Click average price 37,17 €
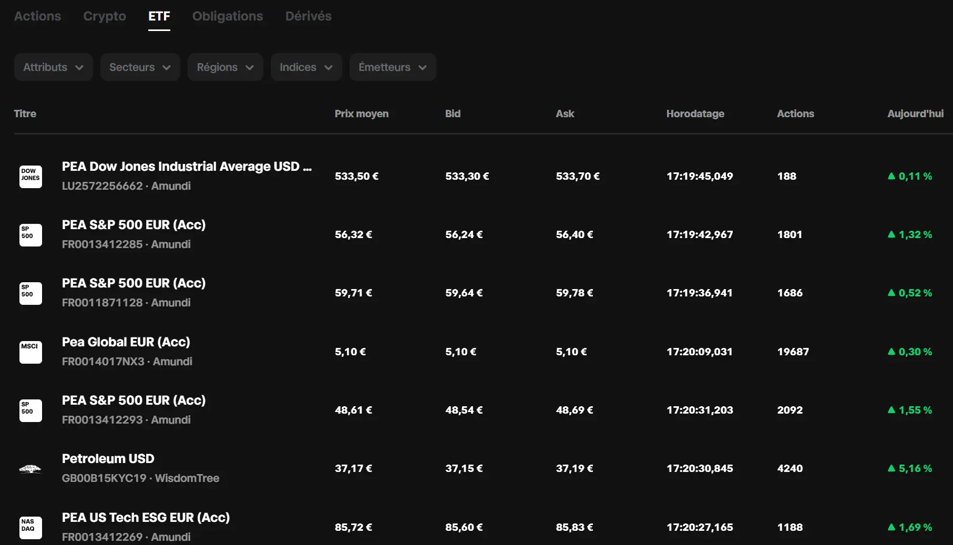Screen dimensions: 953x545 (353, 468)
